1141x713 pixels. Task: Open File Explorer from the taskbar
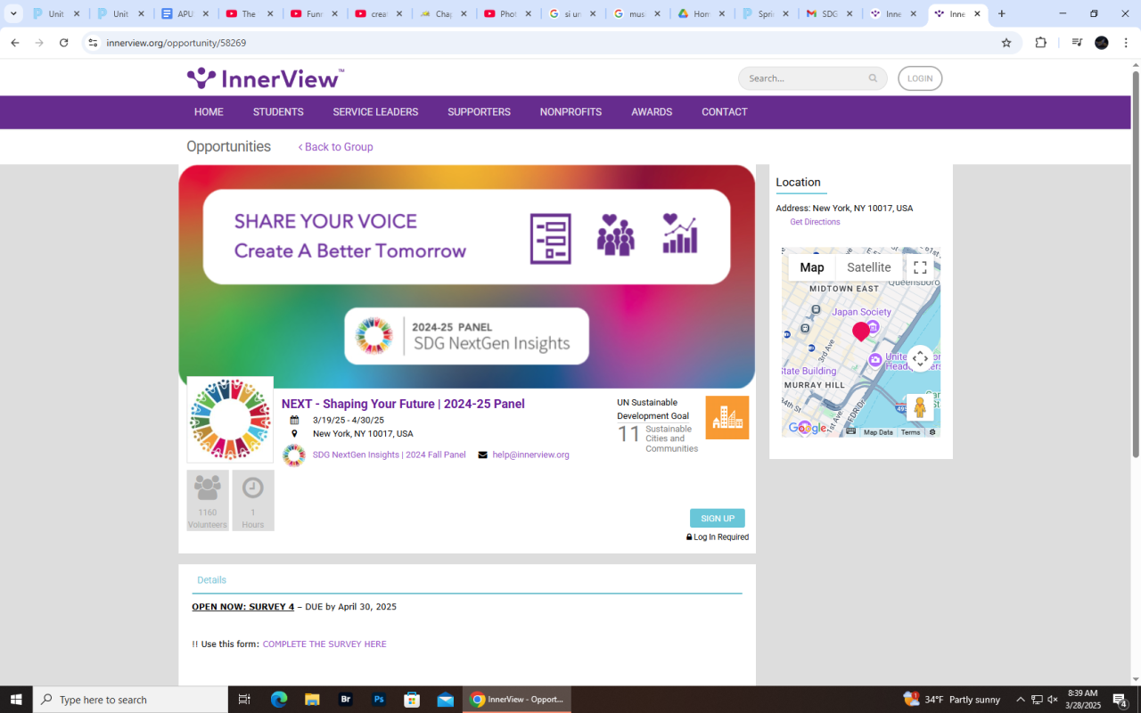tap(312, 700)
